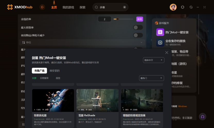The image size is (214, 128).
Task: Open the 地图 (游民) service
Action: coord(179,64)
